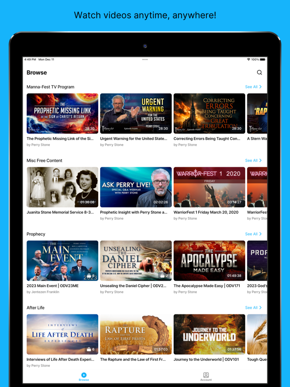Open The Main Event 2023 thumbnail
Image resolution: width=290 pixels, height=387 pixels.
[62, 261]
